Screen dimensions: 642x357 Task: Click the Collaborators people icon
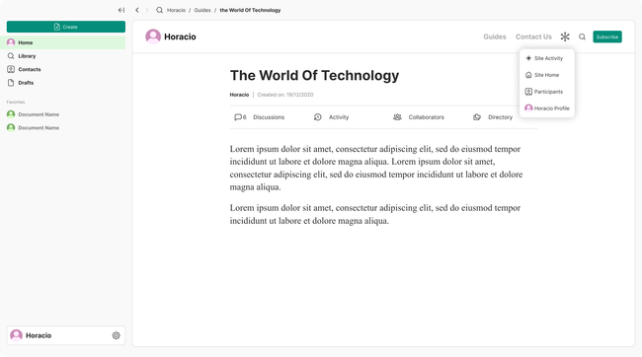397,117
